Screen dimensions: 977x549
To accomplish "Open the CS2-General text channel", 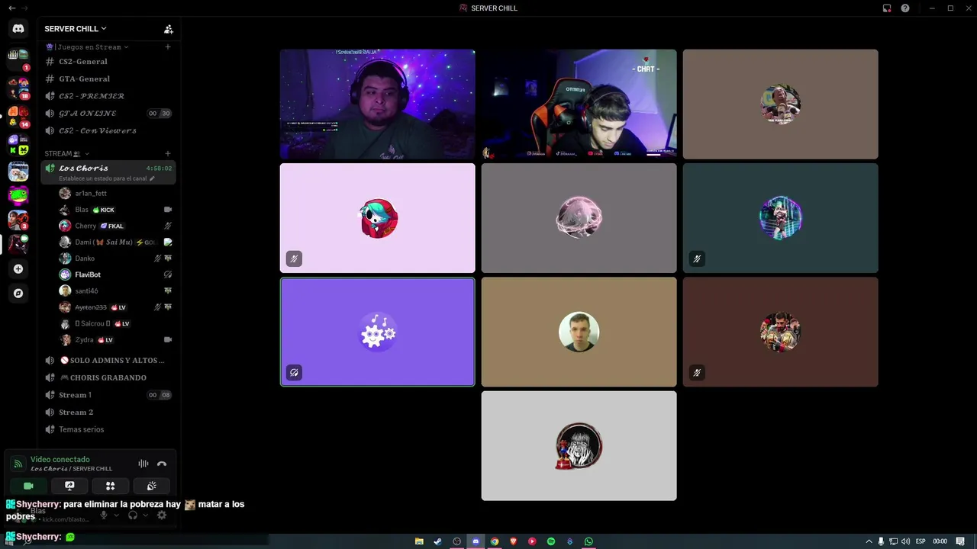I will [x=108, y=62].
